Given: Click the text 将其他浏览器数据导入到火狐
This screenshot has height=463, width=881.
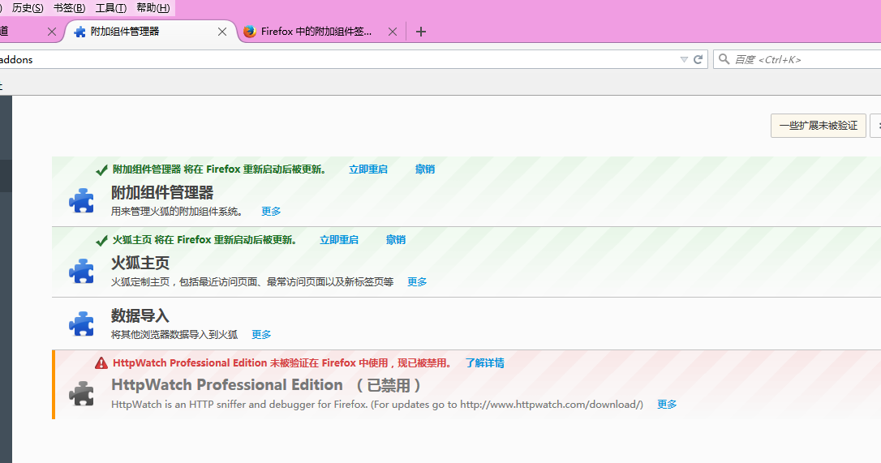Looking at the screenshot, I should pos(174,335).
